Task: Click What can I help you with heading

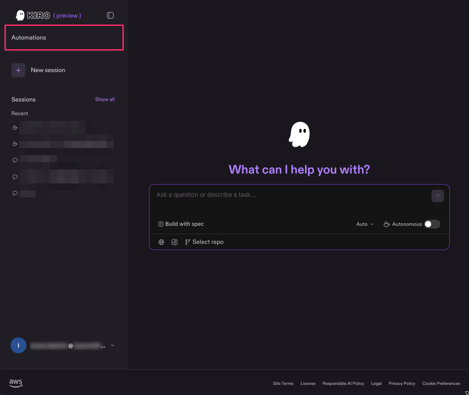Action: pyautogui.click(x=299, y=170)
